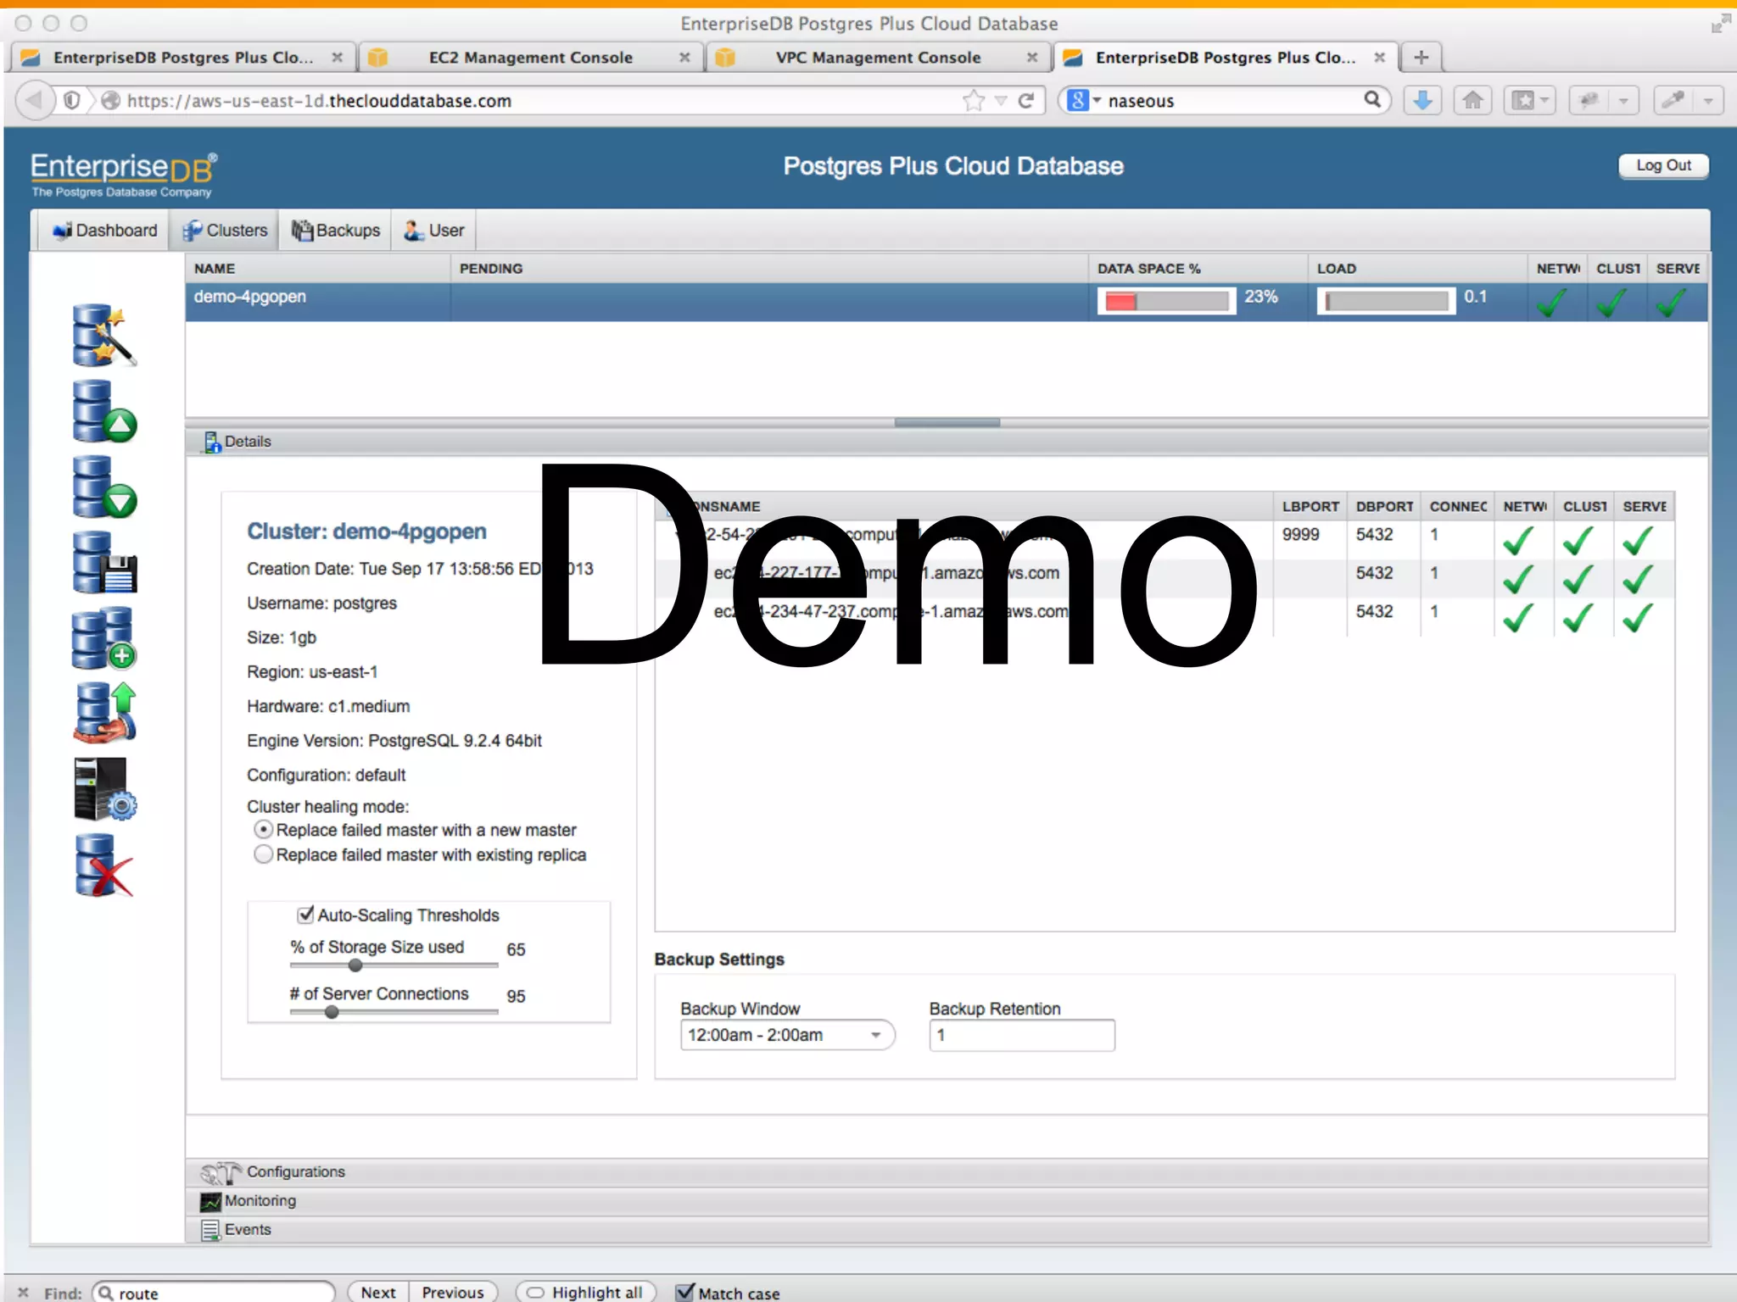This screenshot has height=1302, width=1737.
Task: Launch new cluster wizard icon
Action: pos(104,335)
